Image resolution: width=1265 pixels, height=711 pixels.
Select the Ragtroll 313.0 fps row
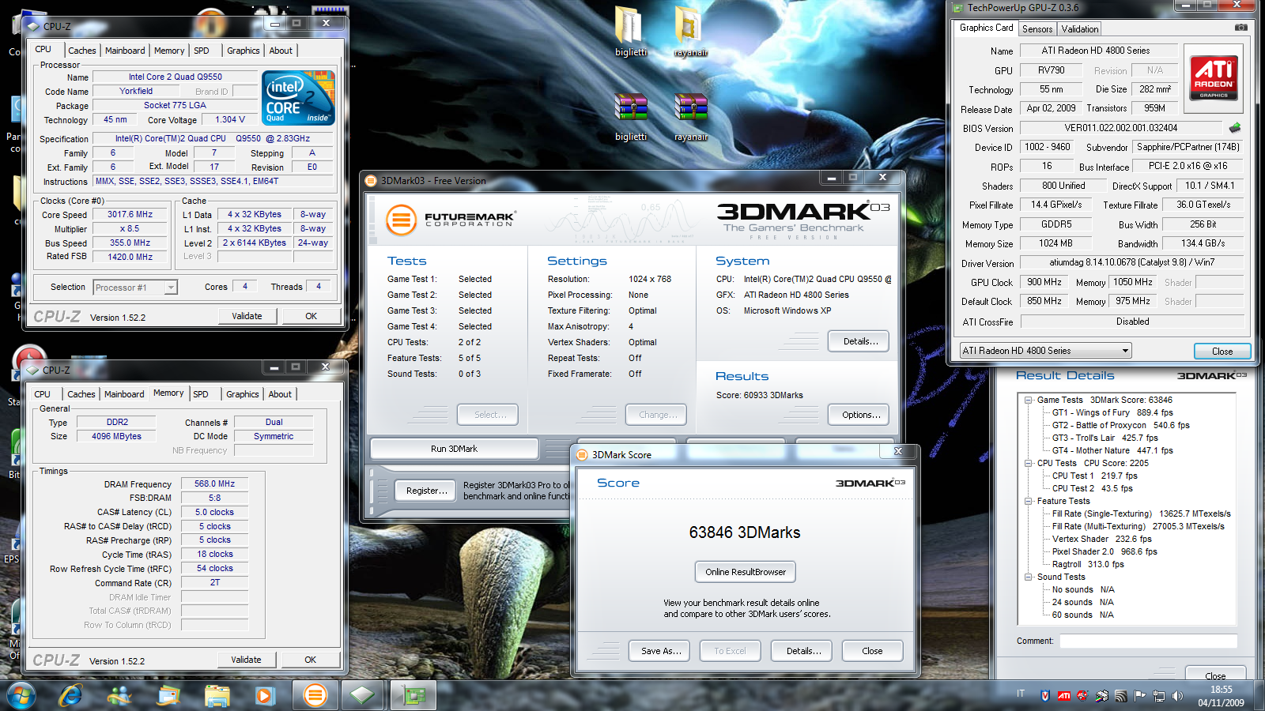(1088, 564)
